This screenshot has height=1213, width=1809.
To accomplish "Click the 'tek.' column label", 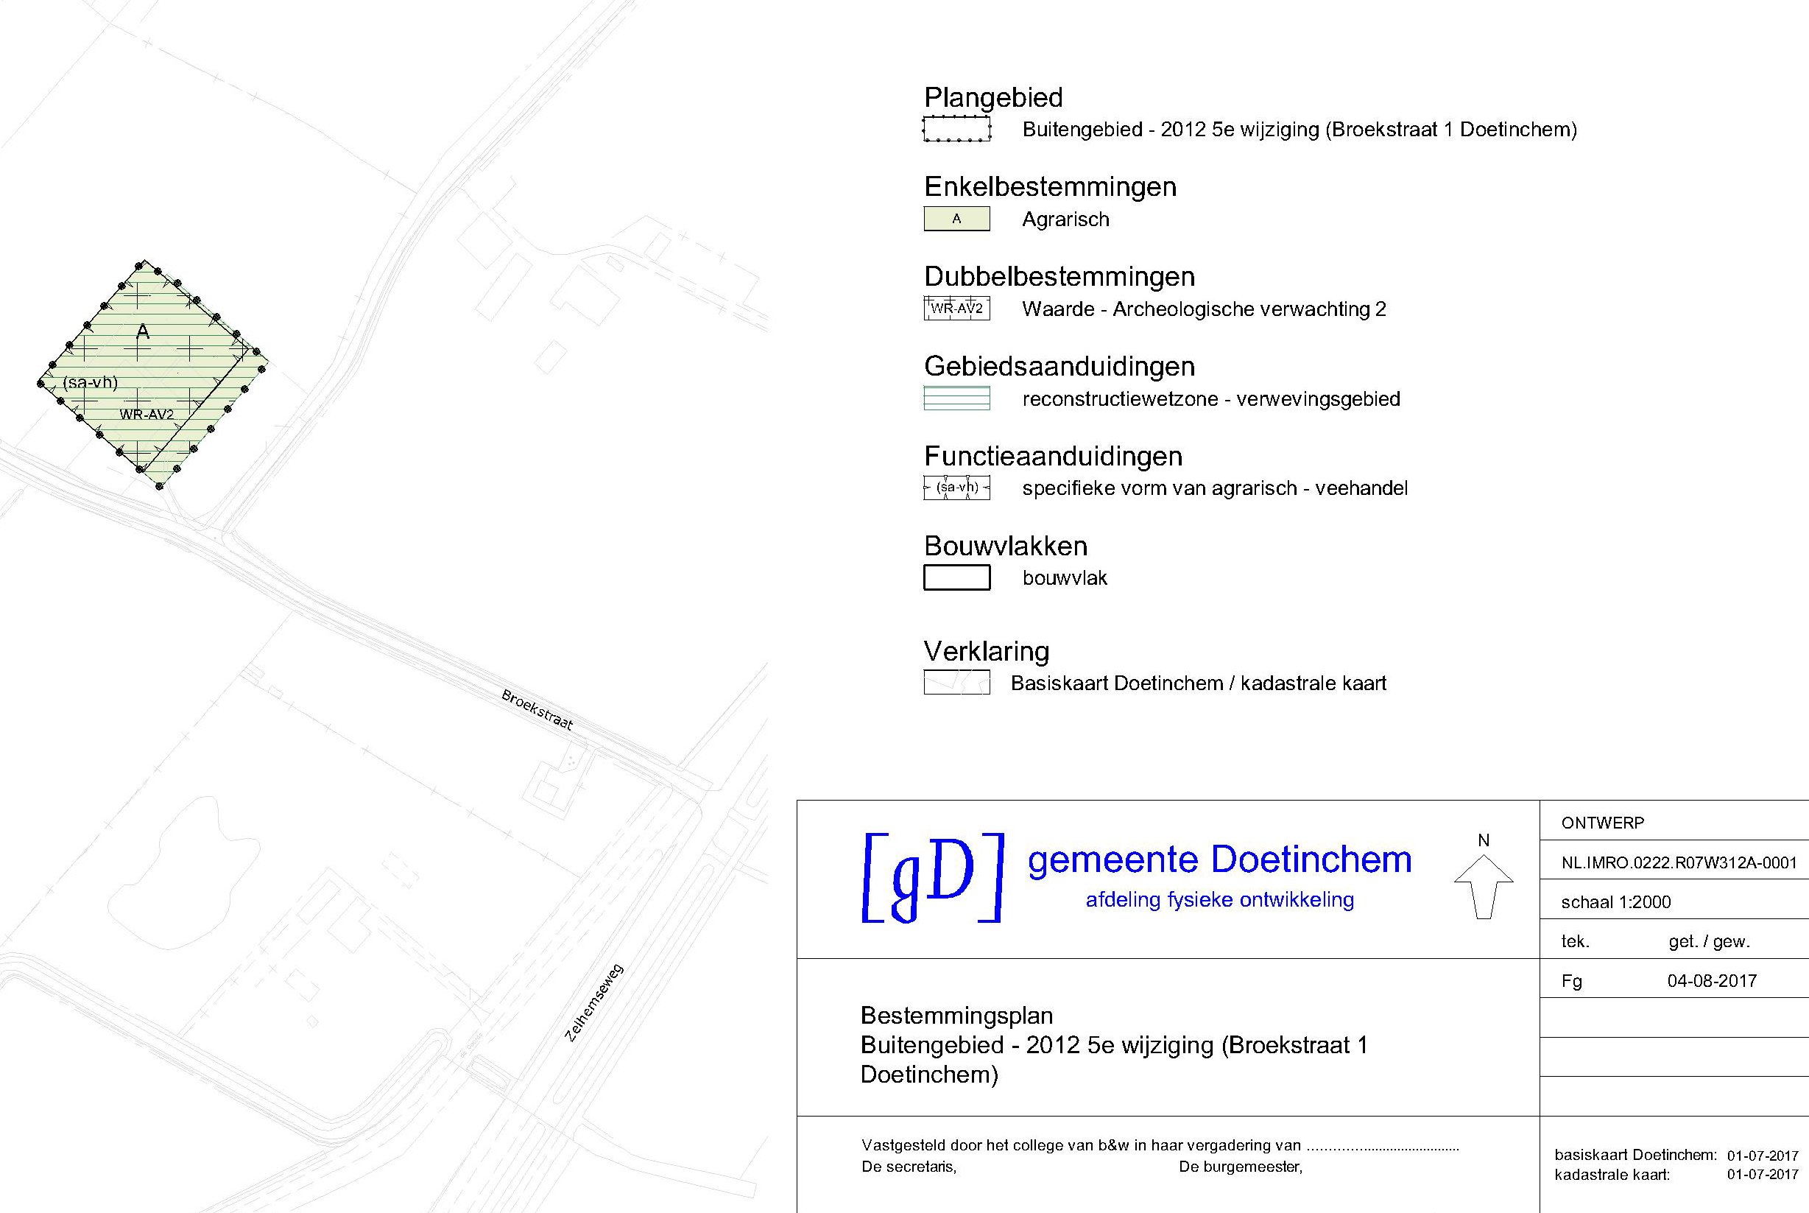I will pyautogui.click(x=1576, y=941).
